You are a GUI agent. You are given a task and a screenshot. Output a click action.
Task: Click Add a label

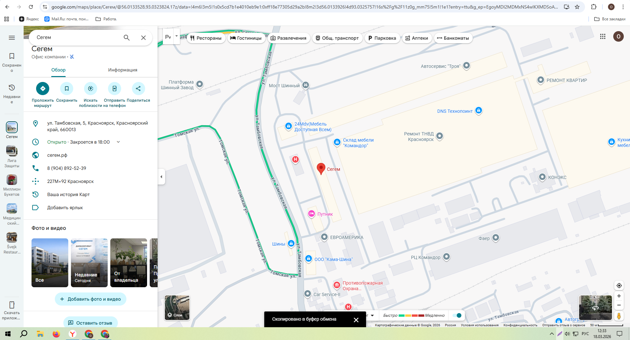point(91,208)
